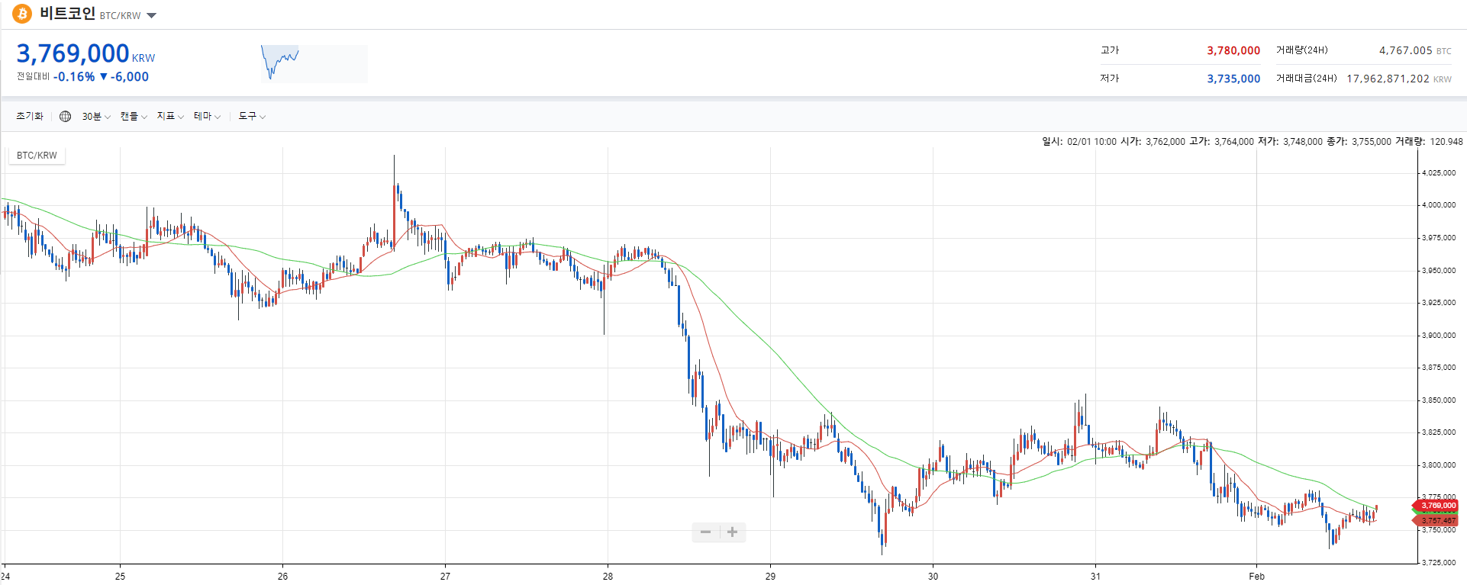Click the 3,735,000 low price value
This screenshot has width=1467, height=585.
coord(1233,79)
